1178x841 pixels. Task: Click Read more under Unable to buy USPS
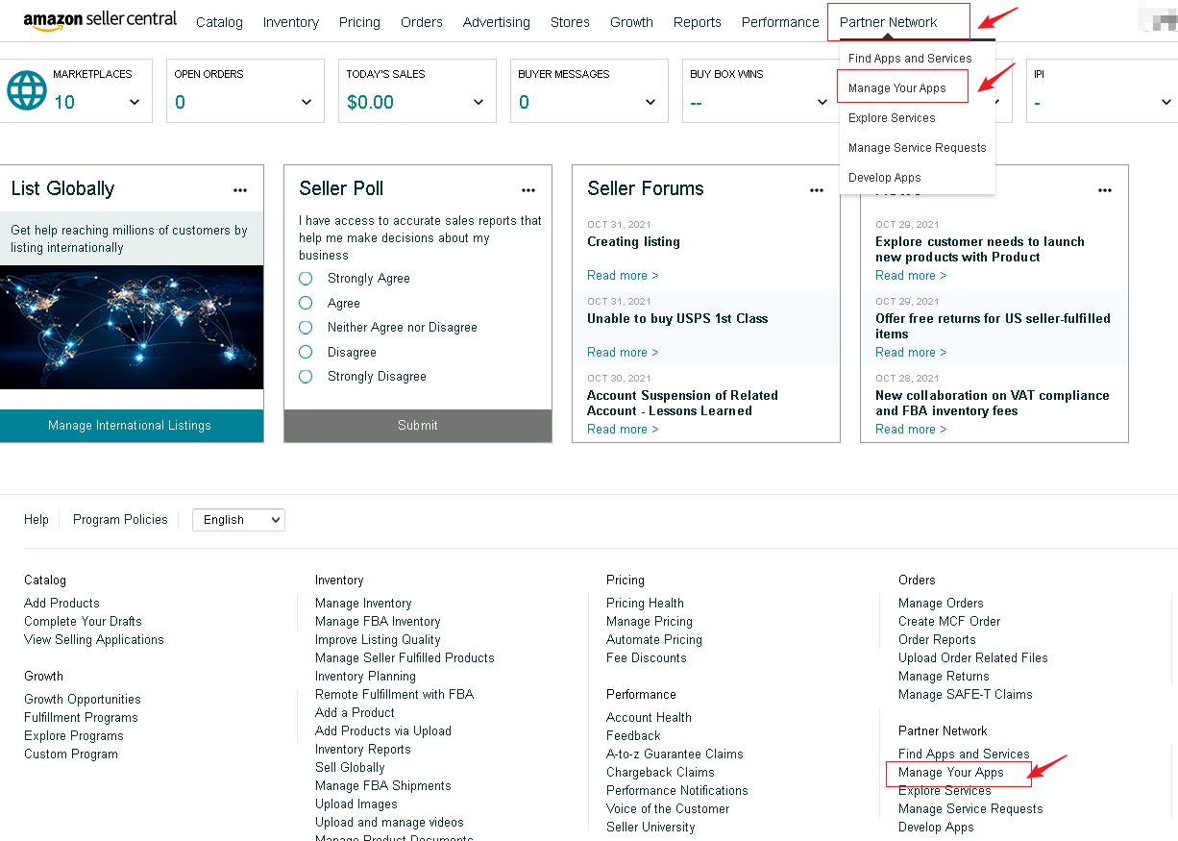coord(623,352)
